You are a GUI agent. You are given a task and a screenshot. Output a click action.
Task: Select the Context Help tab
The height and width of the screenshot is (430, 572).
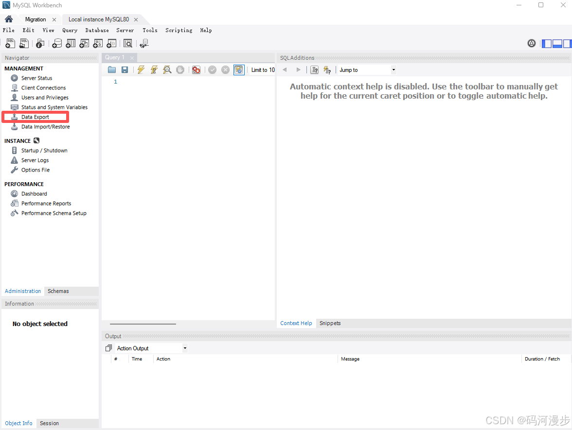(296, 323)
